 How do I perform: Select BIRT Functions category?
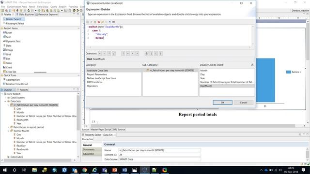coord(95,82)
